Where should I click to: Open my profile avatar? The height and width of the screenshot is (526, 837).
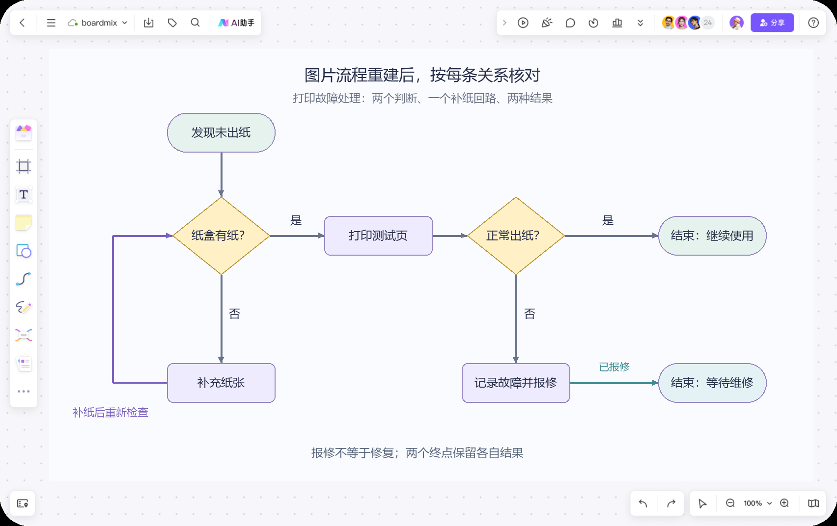coord(736,23)
